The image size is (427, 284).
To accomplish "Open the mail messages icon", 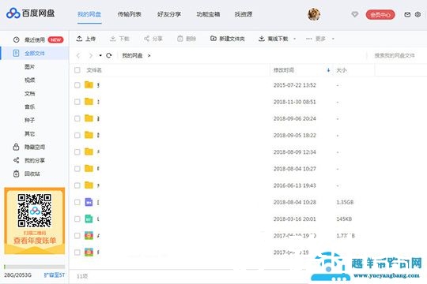I will tap(407, 15).
